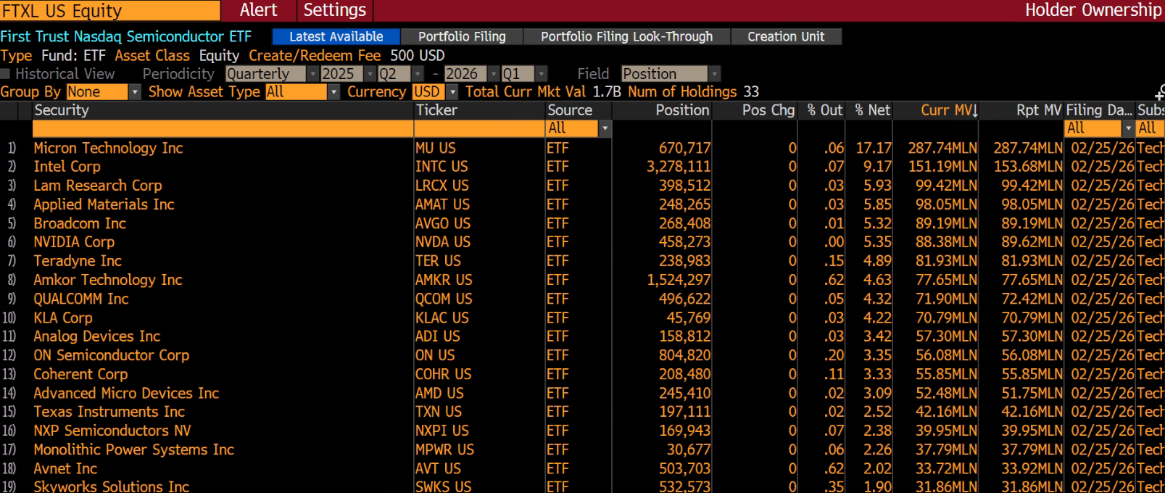Click the FTXL US Equity ticker box
1165x493 pixels.
[x=110, y=11]
